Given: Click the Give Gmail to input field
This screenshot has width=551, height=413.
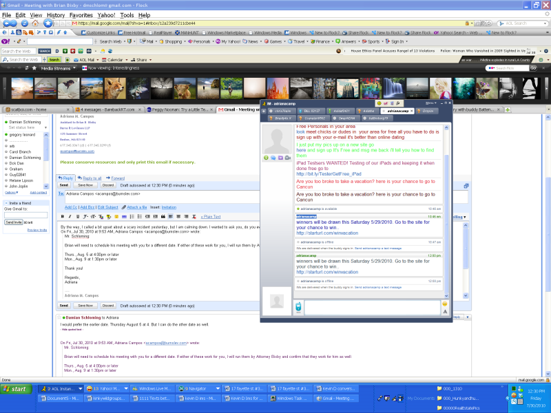Looking at the screenshot, I should 26,215.
